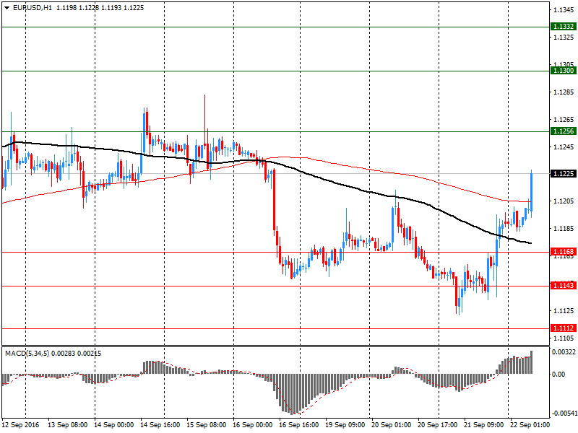
Task: Select the green 1.1332 resistance level label
Action: [x=564, y=27]
